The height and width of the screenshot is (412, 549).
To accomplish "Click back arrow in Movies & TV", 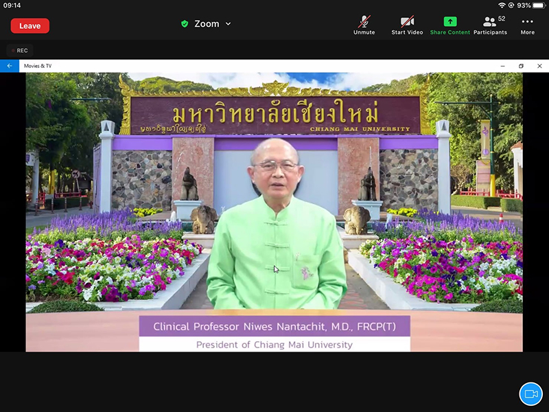I will (10, 66).
